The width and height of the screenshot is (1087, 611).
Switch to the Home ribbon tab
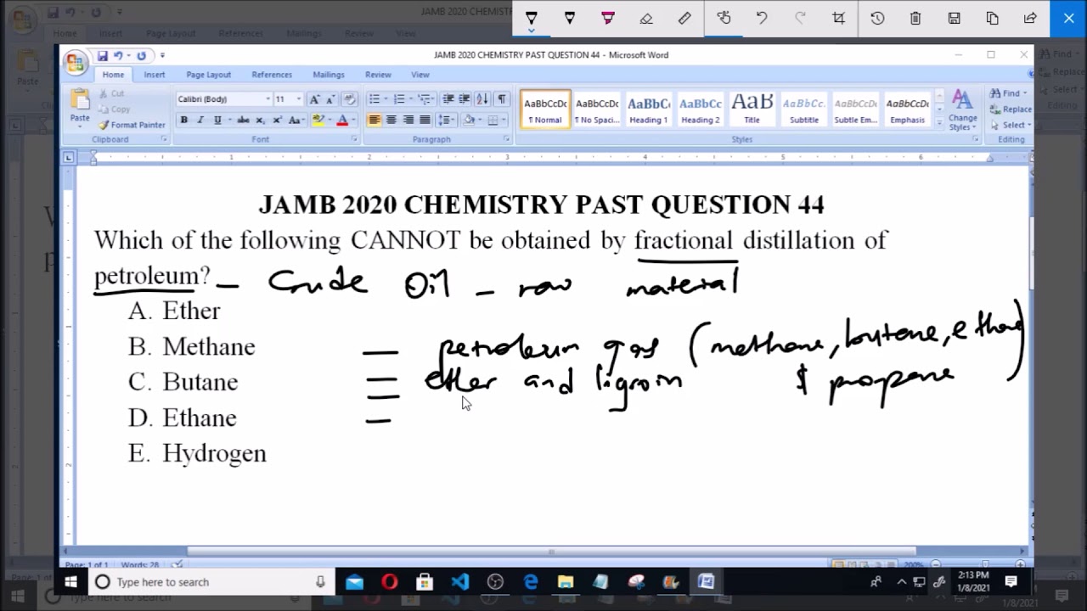click(113, 75)
